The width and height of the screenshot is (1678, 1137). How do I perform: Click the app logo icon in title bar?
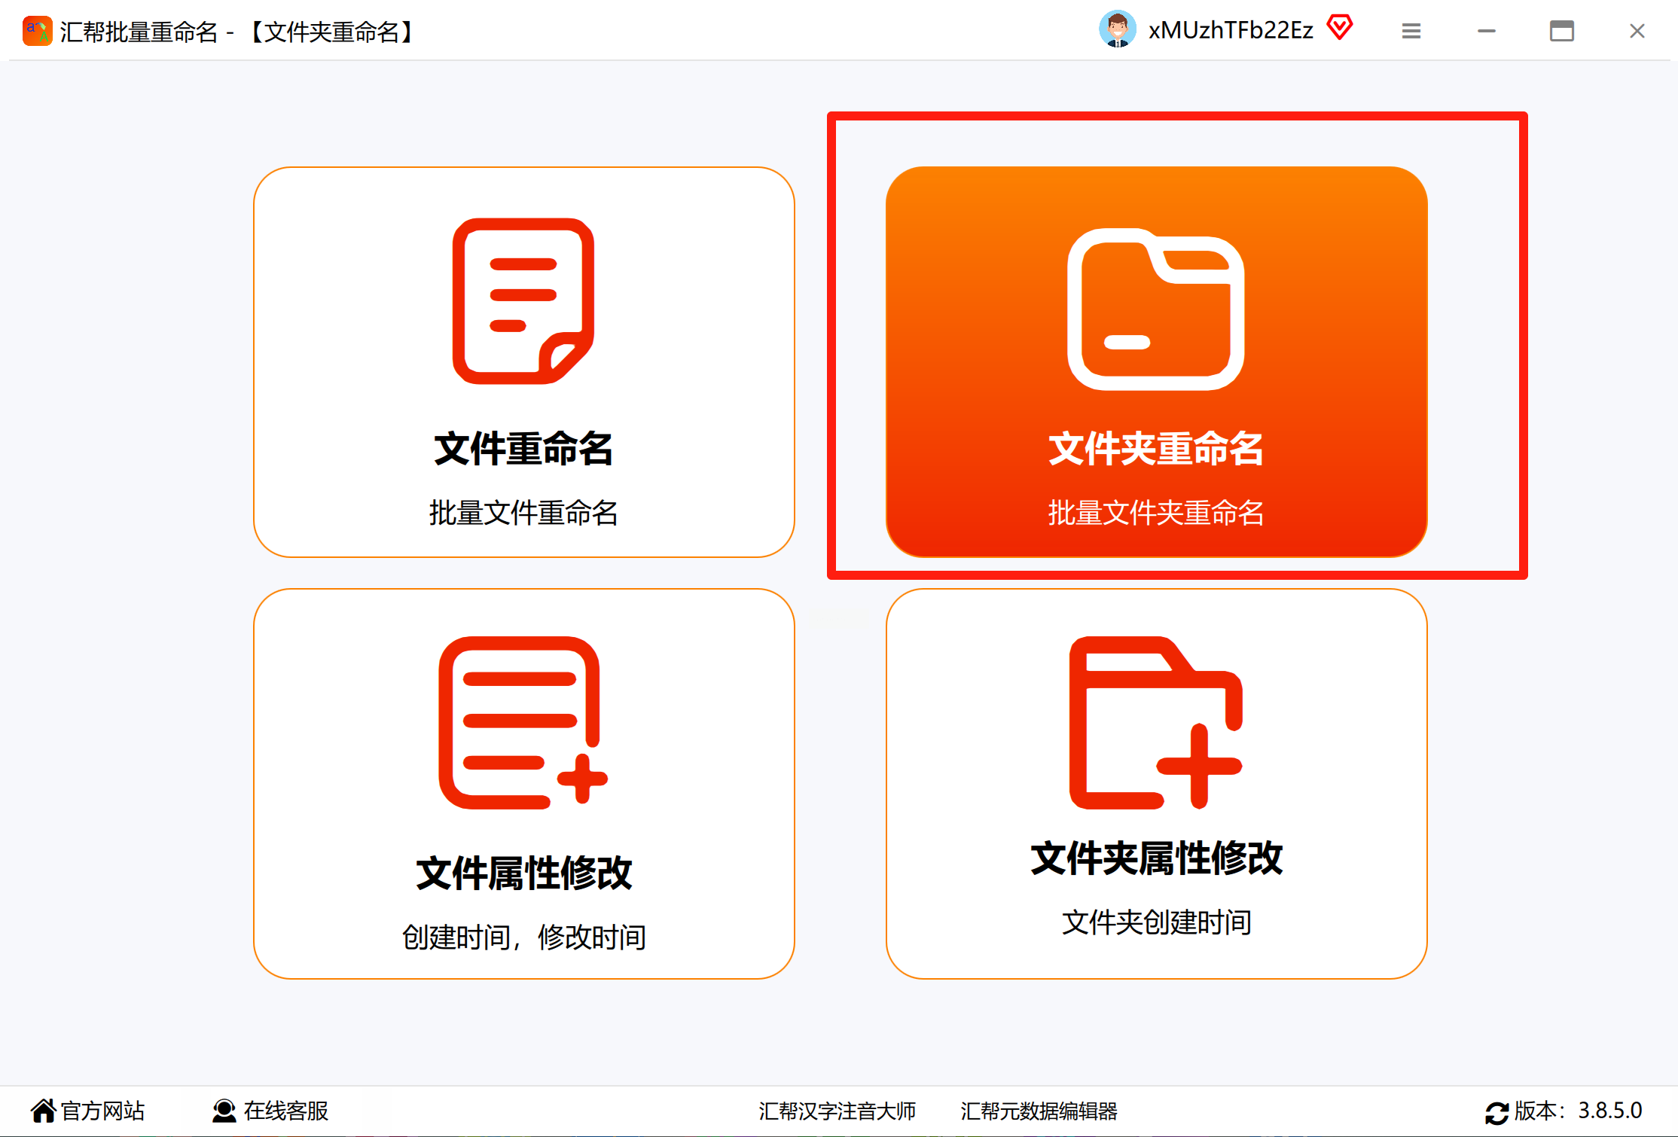click(37, 31)
